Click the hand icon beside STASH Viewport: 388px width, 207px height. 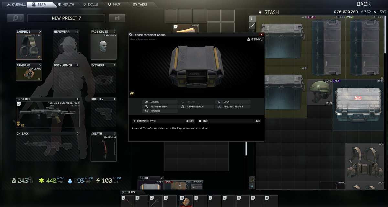pyautogui.click(x=260, y=12)
